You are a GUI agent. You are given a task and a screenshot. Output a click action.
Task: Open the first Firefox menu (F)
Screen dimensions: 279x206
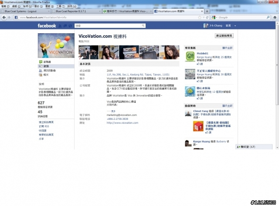click(5, 6)
